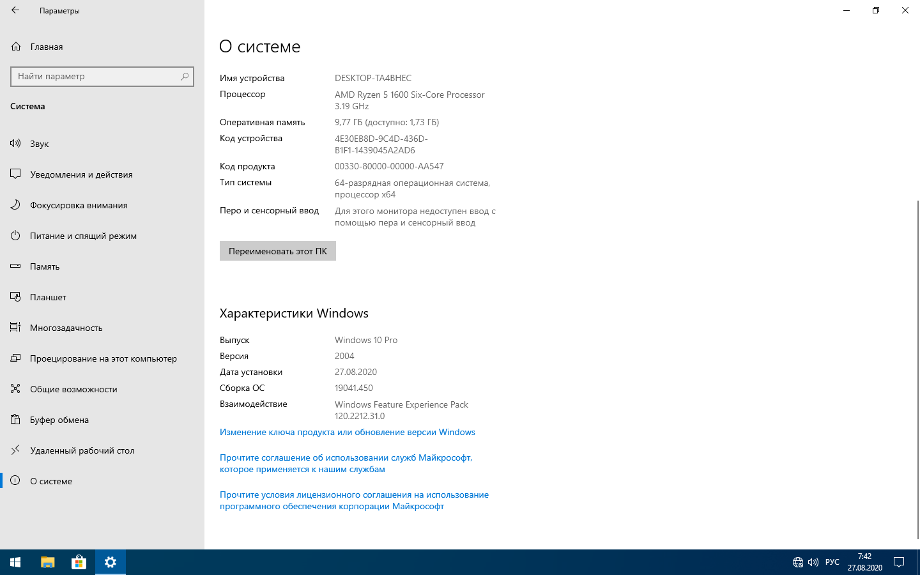Click the version value 2004
The height and width of the screenshot is (575, 920).
(344, 356)
